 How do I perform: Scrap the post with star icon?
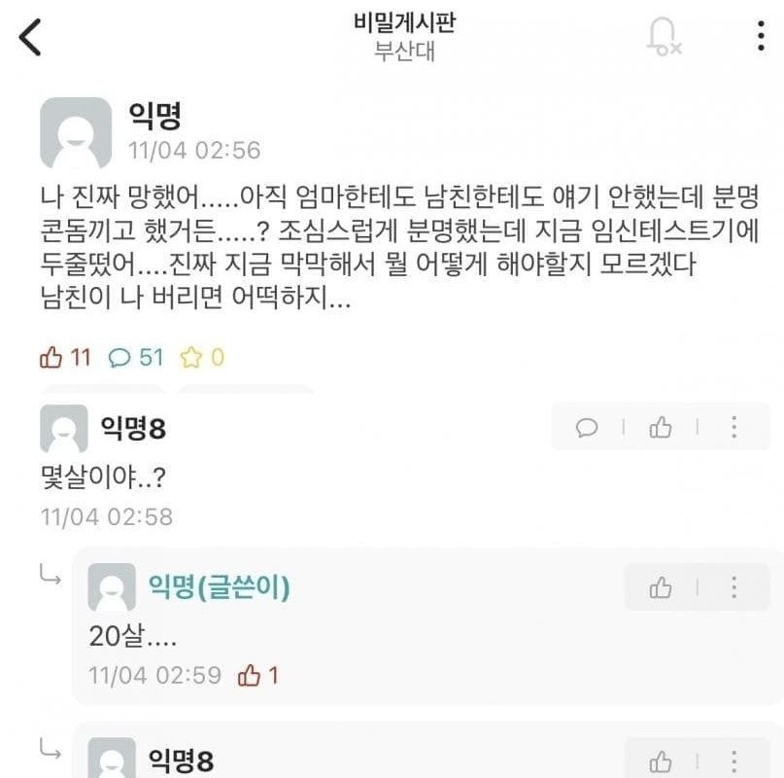point(190,358)
